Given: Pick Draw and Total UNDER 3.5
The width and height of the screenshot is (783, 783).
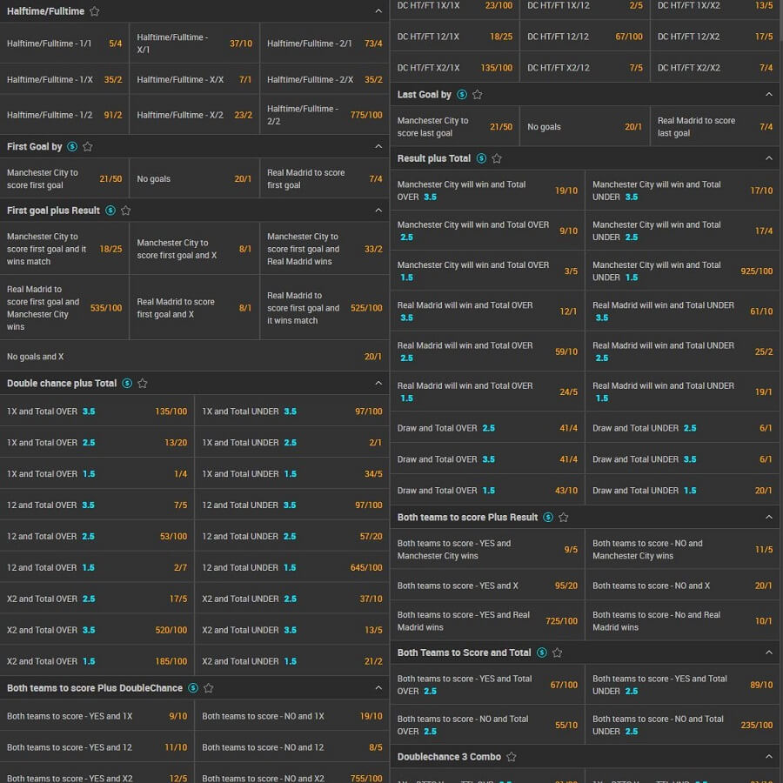Looking at the screenshot, I should pos(683,458).
